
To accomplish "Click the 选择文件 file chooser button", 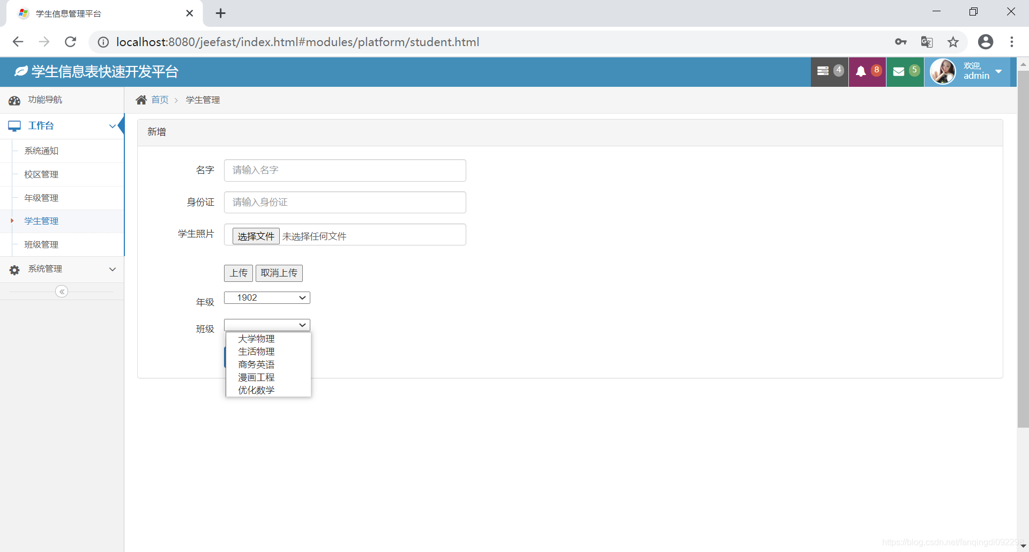I will (256, 236).
